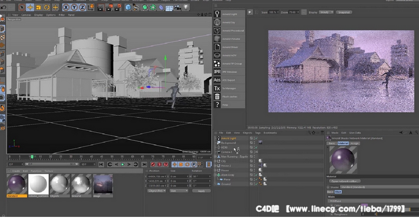Open Object Manager Bookmarks menu

coord(270,132)
